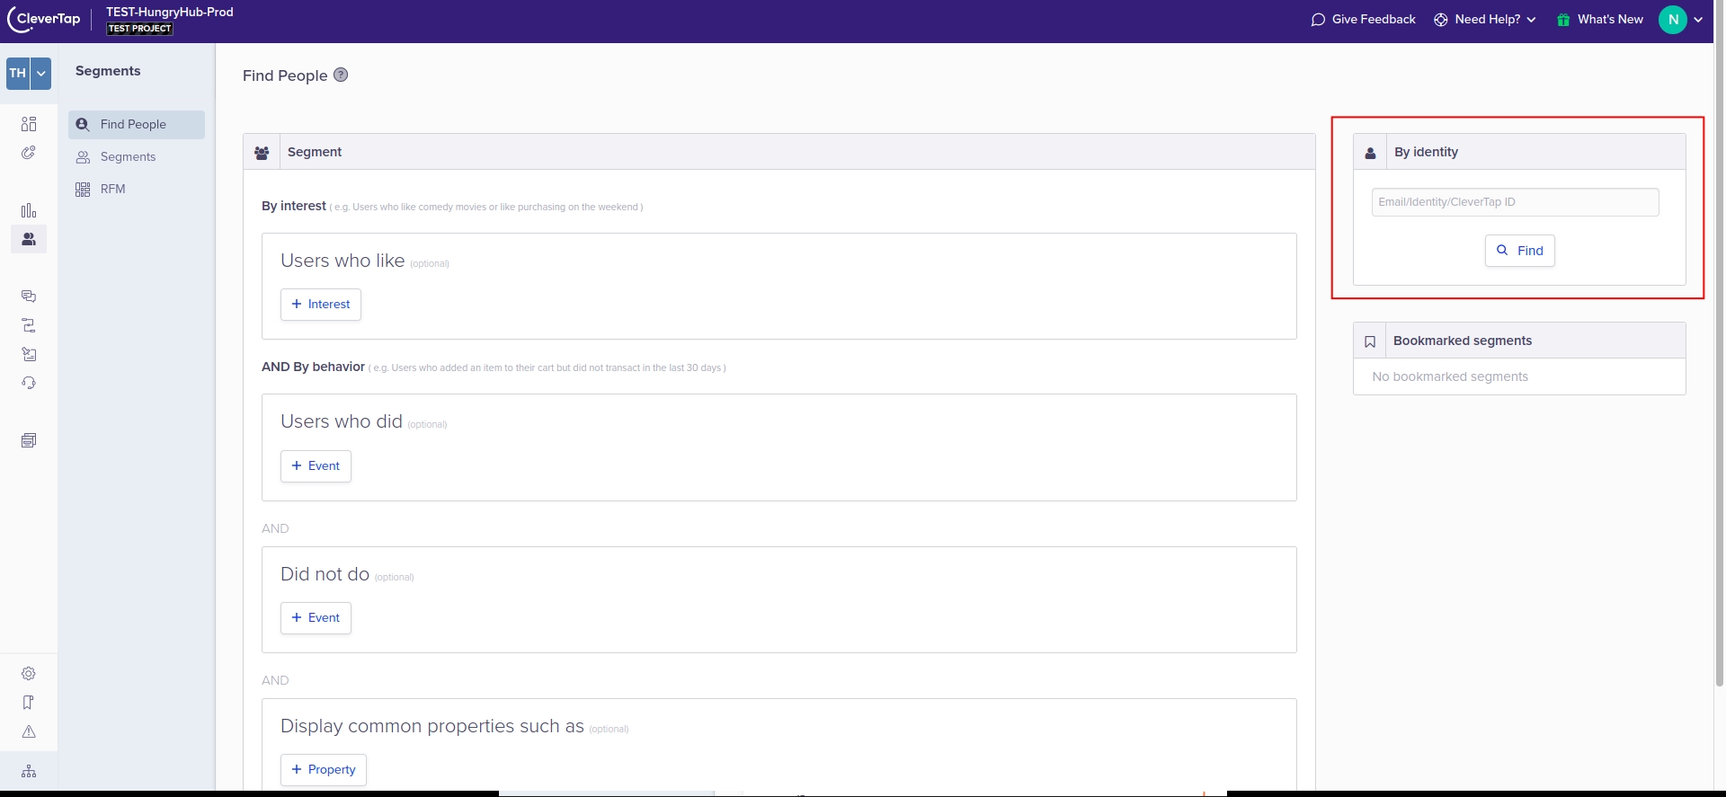Viewport: 1726px width, 797px height.
Task: Add an Event under Did not do
Action: point(316,618)
